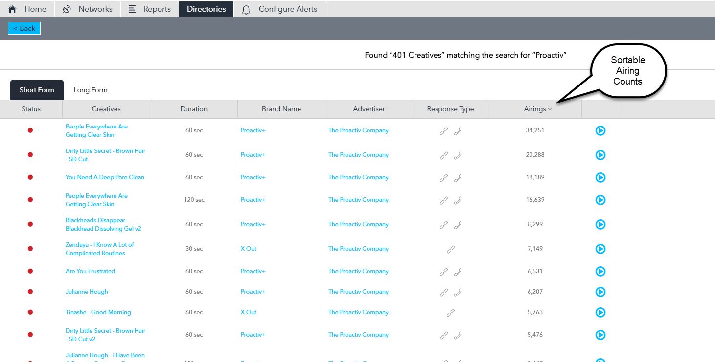Viewport: 715px width, 362px height.
Task: Play creative with 20,288 airings
Action: 600,155
